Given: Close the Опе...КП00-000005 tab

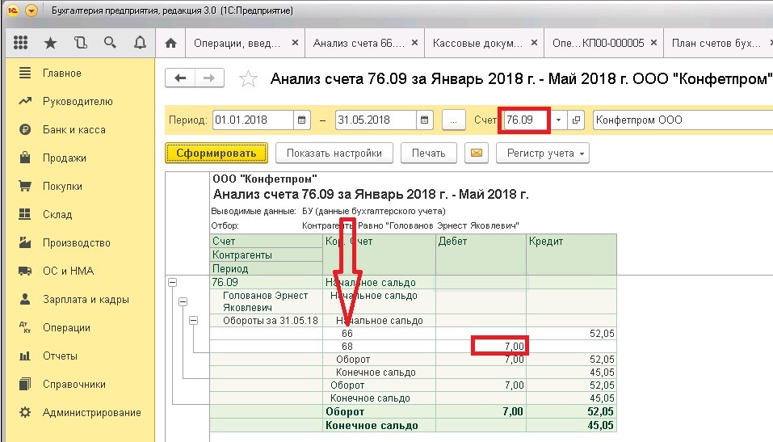Looking at the screenshot, I should pos(653,43).
